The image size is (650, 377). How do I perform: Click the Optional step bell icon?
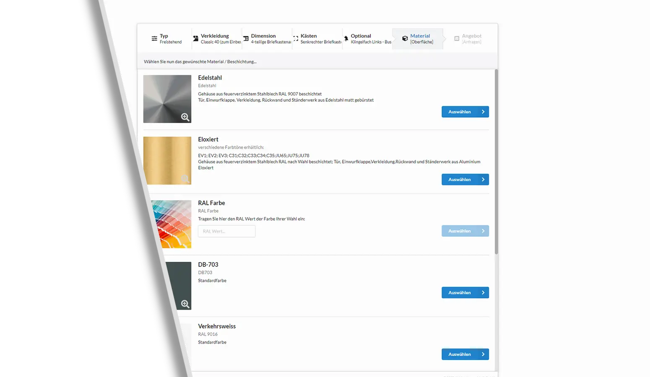(x=346, y=39)
